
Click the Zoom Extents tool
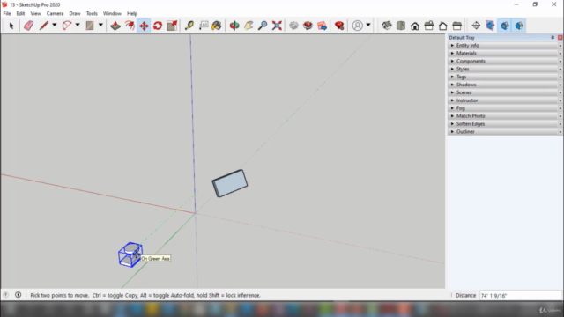click(277, 26)
